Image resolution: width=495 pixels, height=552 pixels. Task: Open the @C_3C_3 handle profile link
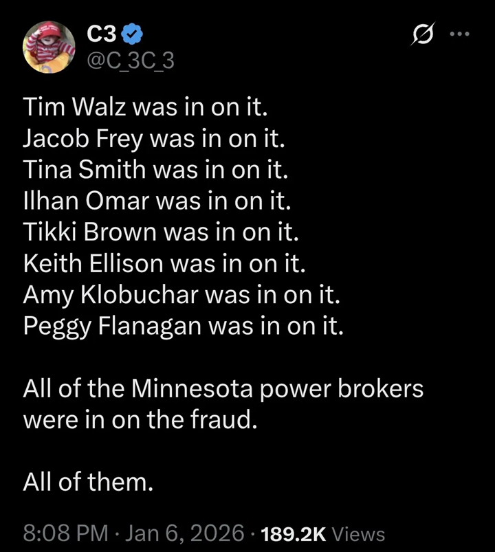pyautogui.click(x=131, y=60)
